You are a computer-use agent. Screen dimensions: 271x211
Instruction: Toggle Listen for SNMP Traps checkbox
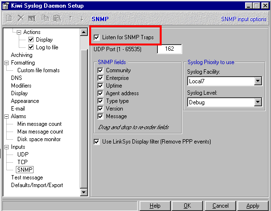(x=96, y=37)
